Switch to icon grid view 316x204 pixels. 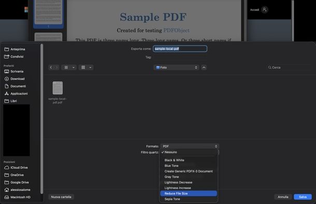pos(66,67)
